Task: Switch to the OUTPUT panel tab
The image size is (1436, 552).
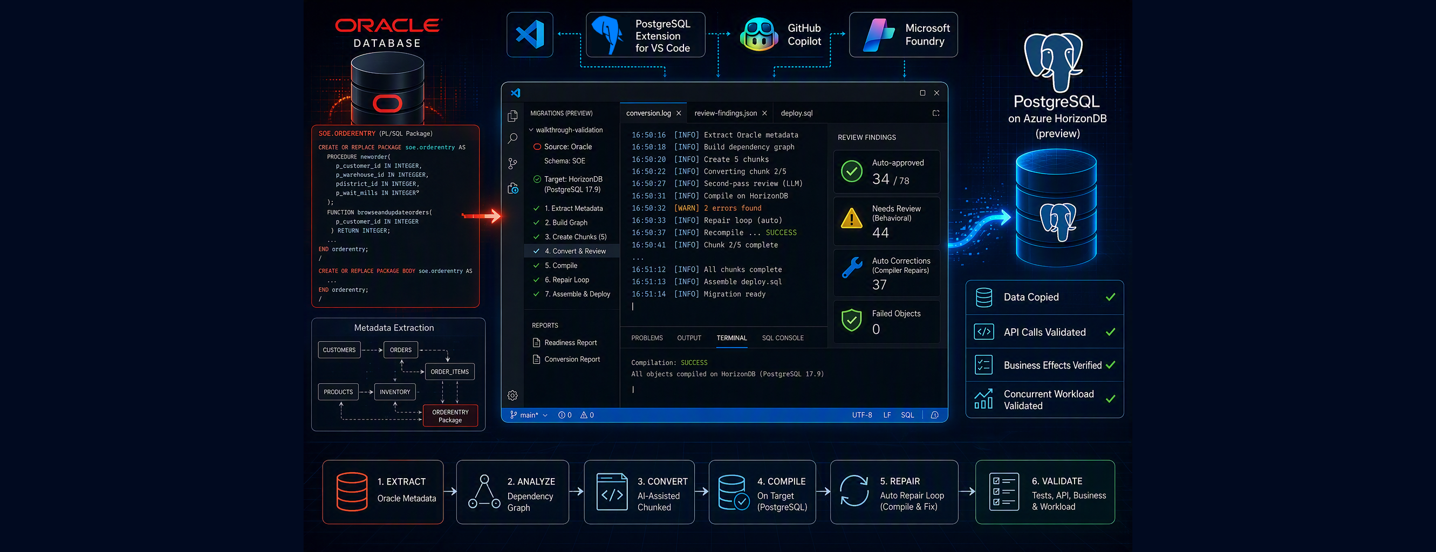Action: 689,338
